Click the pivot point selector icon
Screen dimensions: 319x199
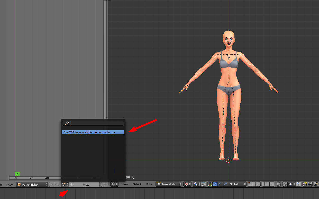click(197, 184)
